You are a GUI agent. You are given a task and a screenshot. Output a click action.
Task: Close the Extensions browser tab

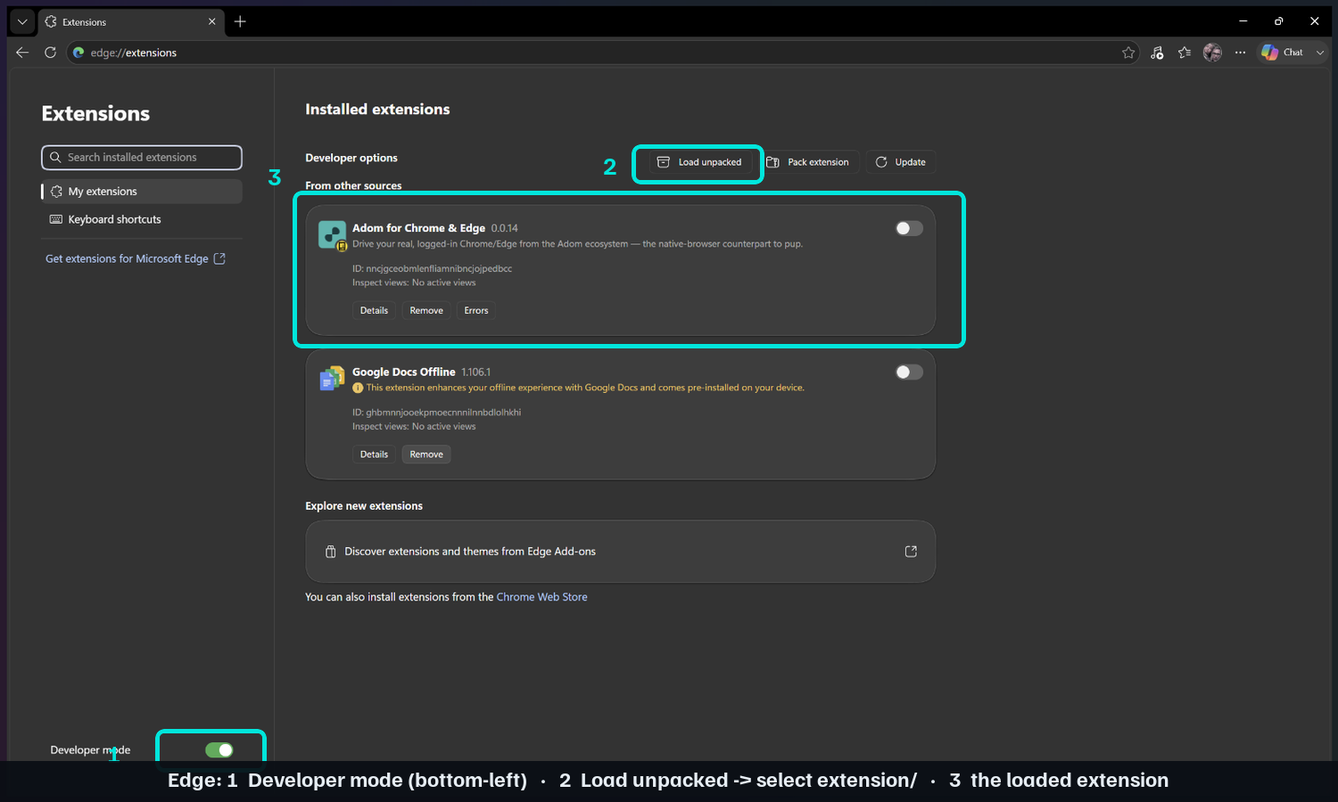click(x=211, y=21)
